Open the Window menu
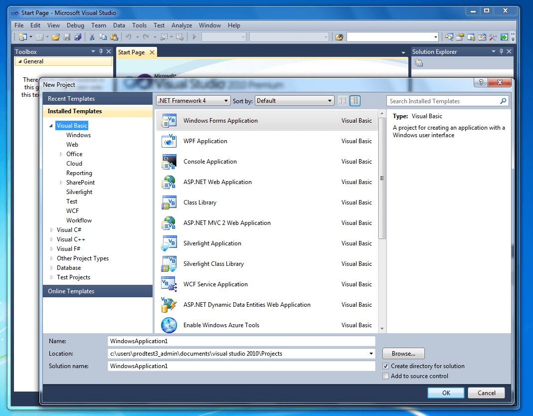533x416 pixels. pyautogui.click(x=210, y=25)
